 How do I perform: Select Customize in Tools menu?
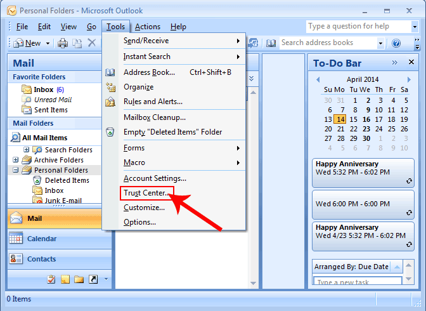tap(174, 208)
